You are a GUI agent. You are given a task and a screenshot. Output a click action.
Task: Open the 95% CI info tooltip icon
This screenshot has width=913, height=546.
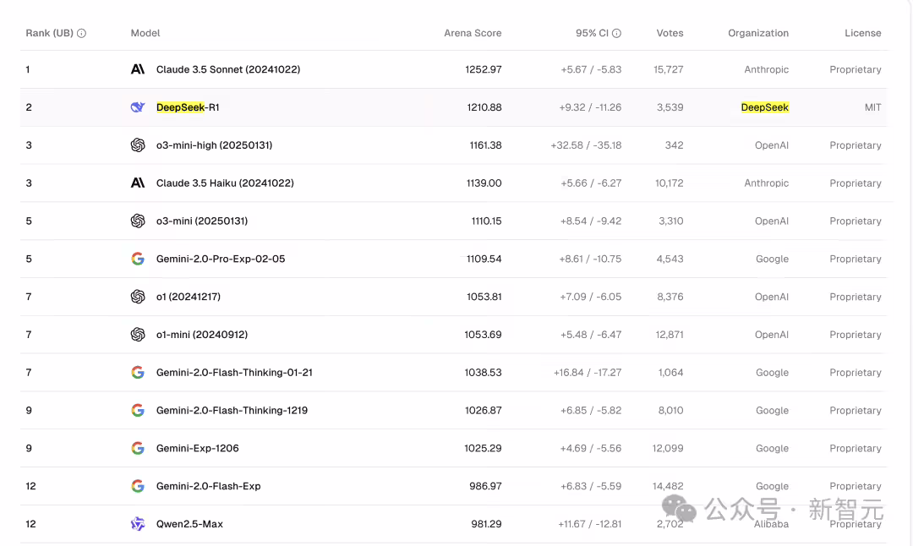tap(615, 33)
